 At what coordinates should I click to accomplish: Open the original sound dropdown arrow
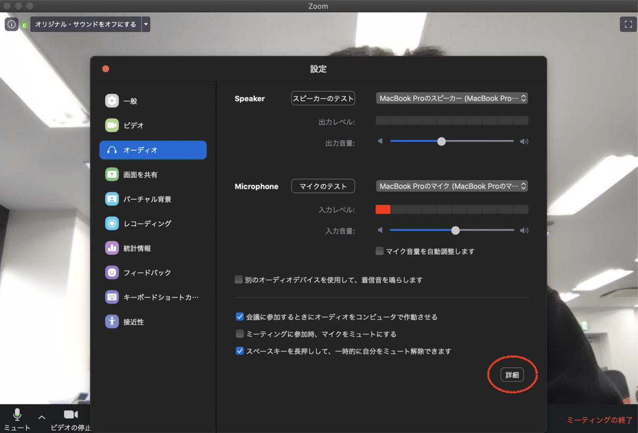[146, 24]
